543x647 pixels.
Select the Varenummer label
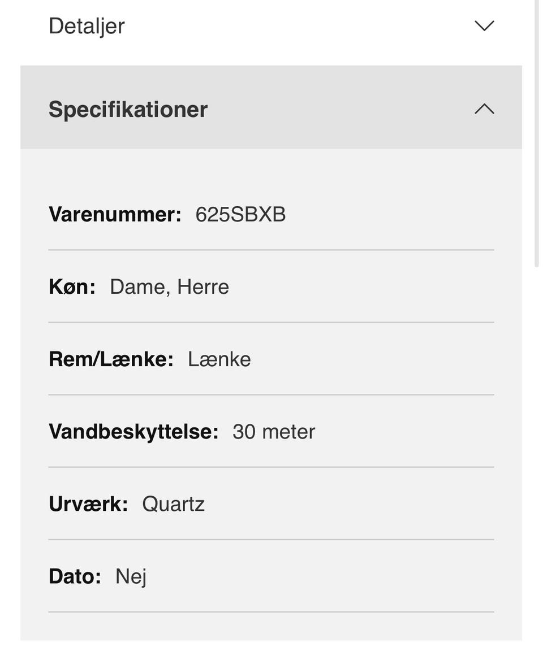coord(115,214)
